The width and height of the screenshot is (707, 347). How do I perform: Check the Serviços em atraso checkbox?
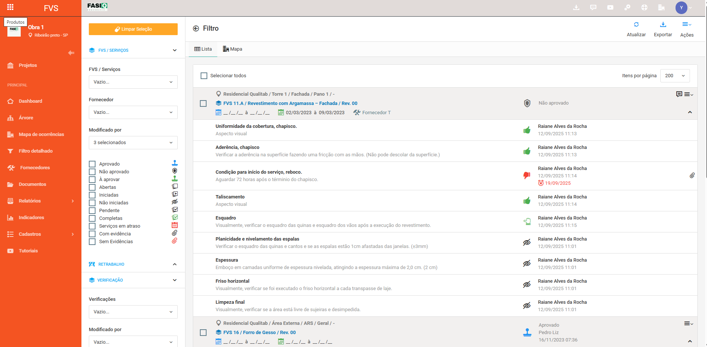pyautogui.click(x=92, y=226)
